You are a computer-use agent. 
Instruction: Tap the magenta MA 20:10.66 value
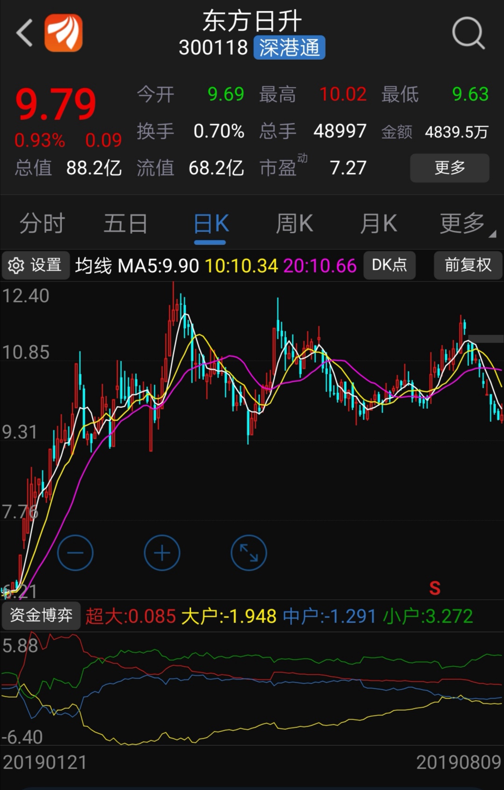pyautogui.click(x=320, y=266)
